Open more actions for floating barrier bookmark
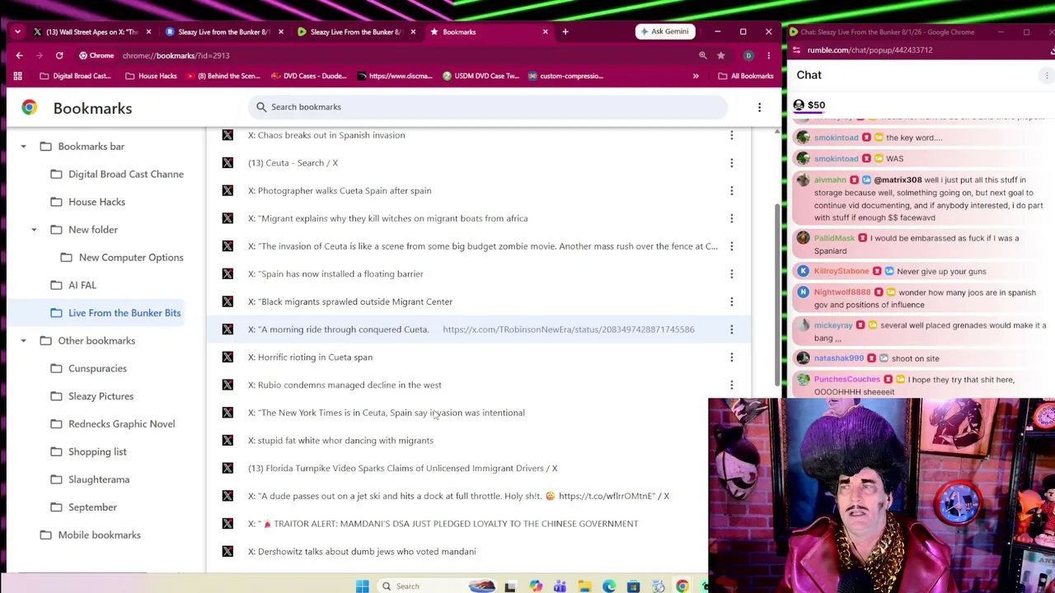This screenshot has height=593, width=1055. [x=731, y=274]
